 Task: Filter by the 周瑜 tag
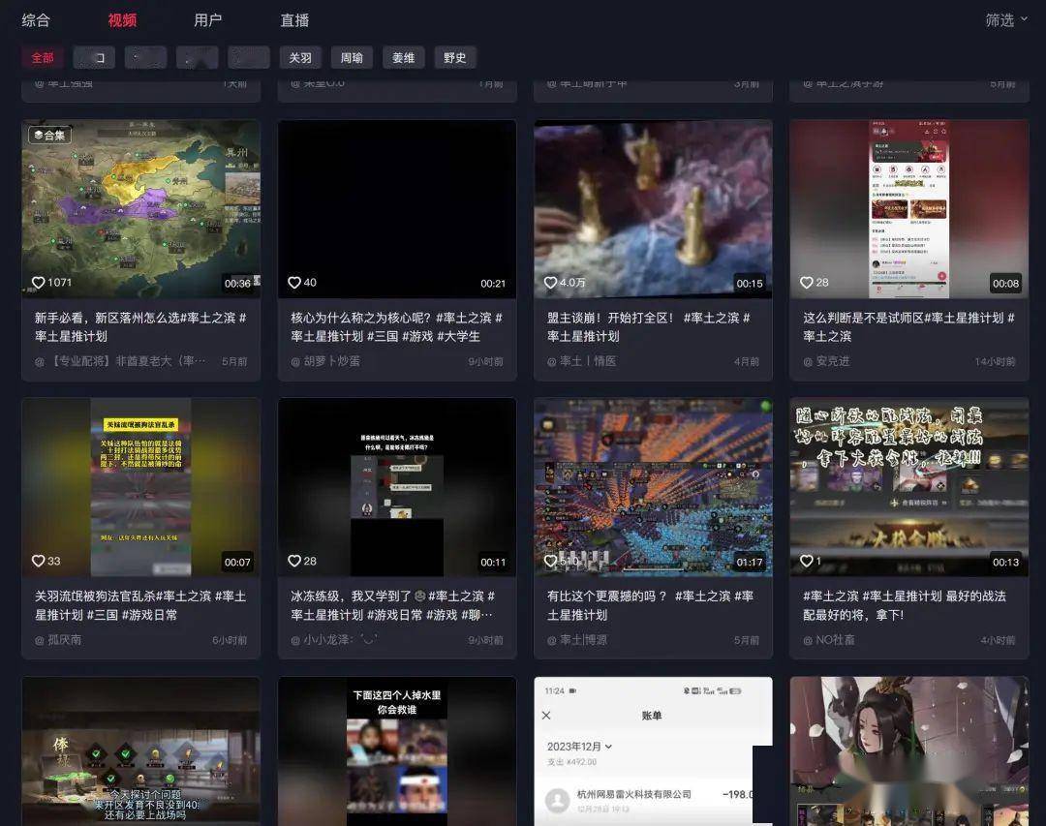click(x=352, y=58)
